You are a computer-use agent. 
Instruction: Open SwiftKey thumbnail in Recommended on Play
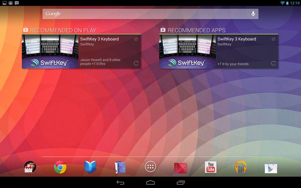click(50, 51)
